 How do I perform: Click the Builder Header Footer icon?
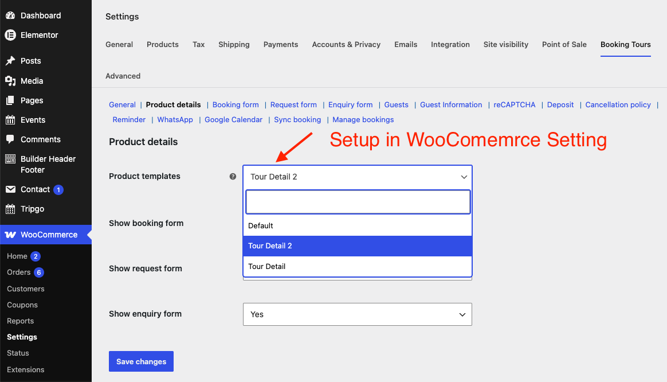[10, 159]
